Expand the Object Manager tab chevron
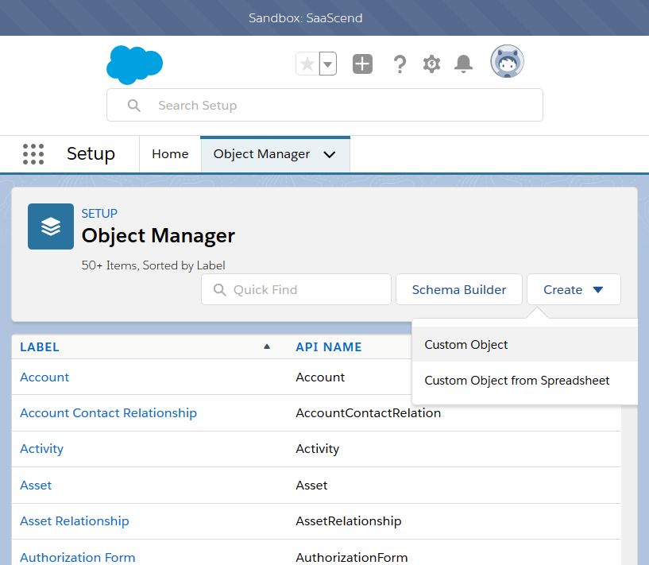The image size is (649, 565). [330, 155]
